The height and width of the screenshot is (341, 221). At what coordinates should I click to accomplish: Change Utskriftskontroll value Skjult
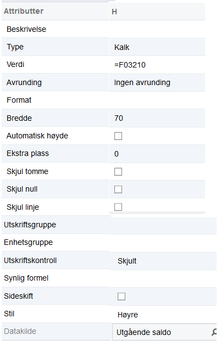(x=163, y=261)
